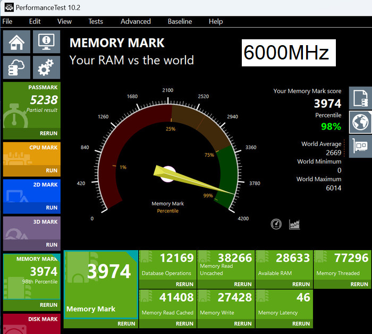Open the Advanced menu
Viewport: 372px width, 334px height.
click(x=136, y=21)
